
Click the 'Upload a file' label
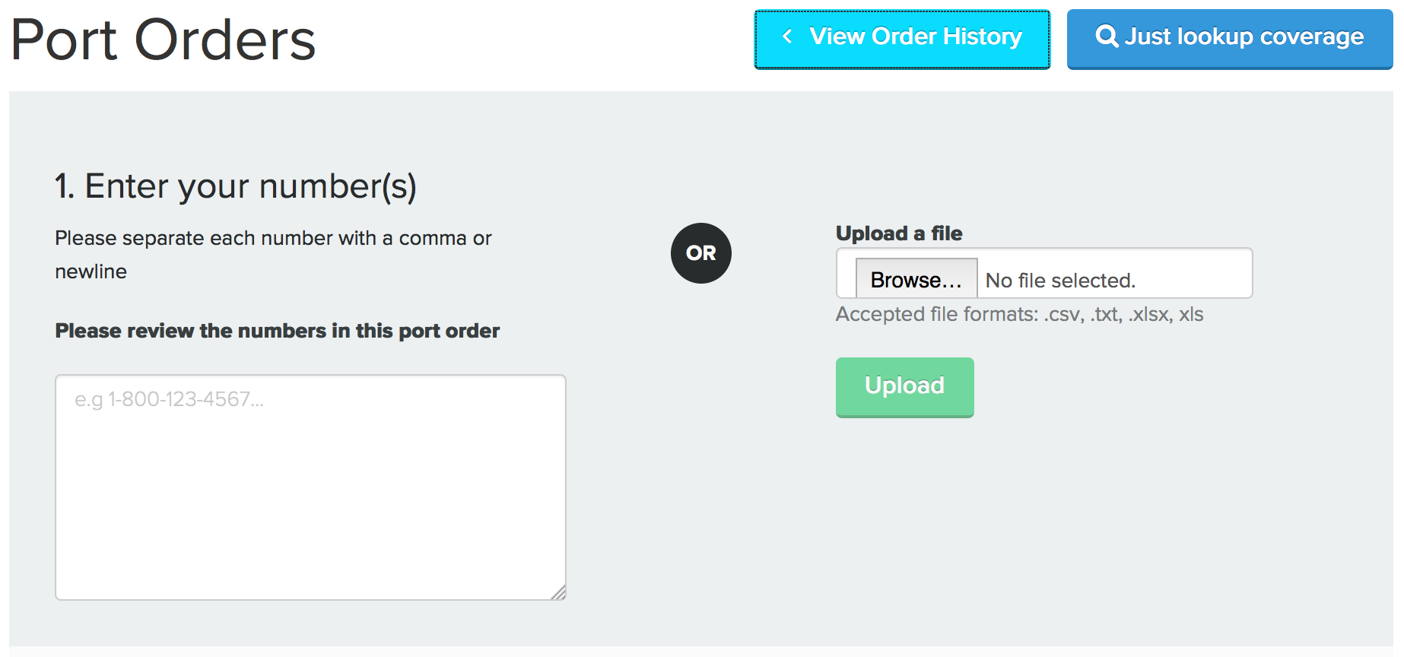pos(899,233)
